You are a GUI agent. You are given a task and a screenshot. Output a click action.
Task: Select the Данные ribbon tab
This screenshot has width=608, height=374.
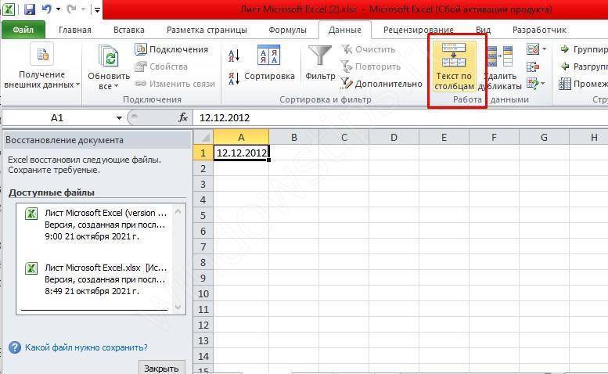click(x=345, y=30)
